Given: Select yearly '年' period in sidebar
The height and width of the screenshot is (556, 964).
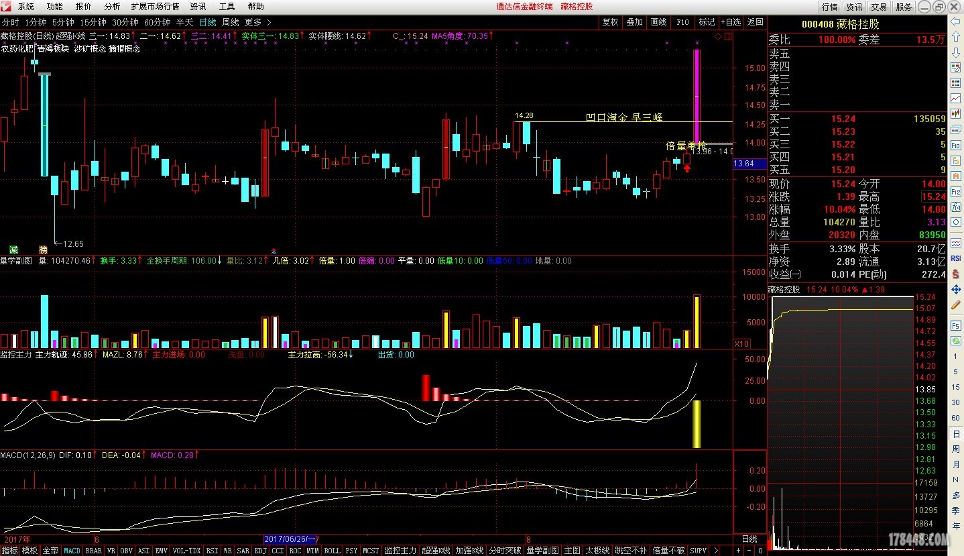Looking at the screenshot, I should [956, 526].
